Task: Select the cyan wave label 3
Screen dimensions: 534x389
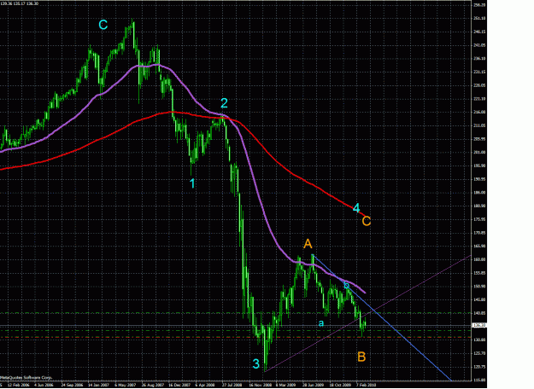Action: [256, 363]
